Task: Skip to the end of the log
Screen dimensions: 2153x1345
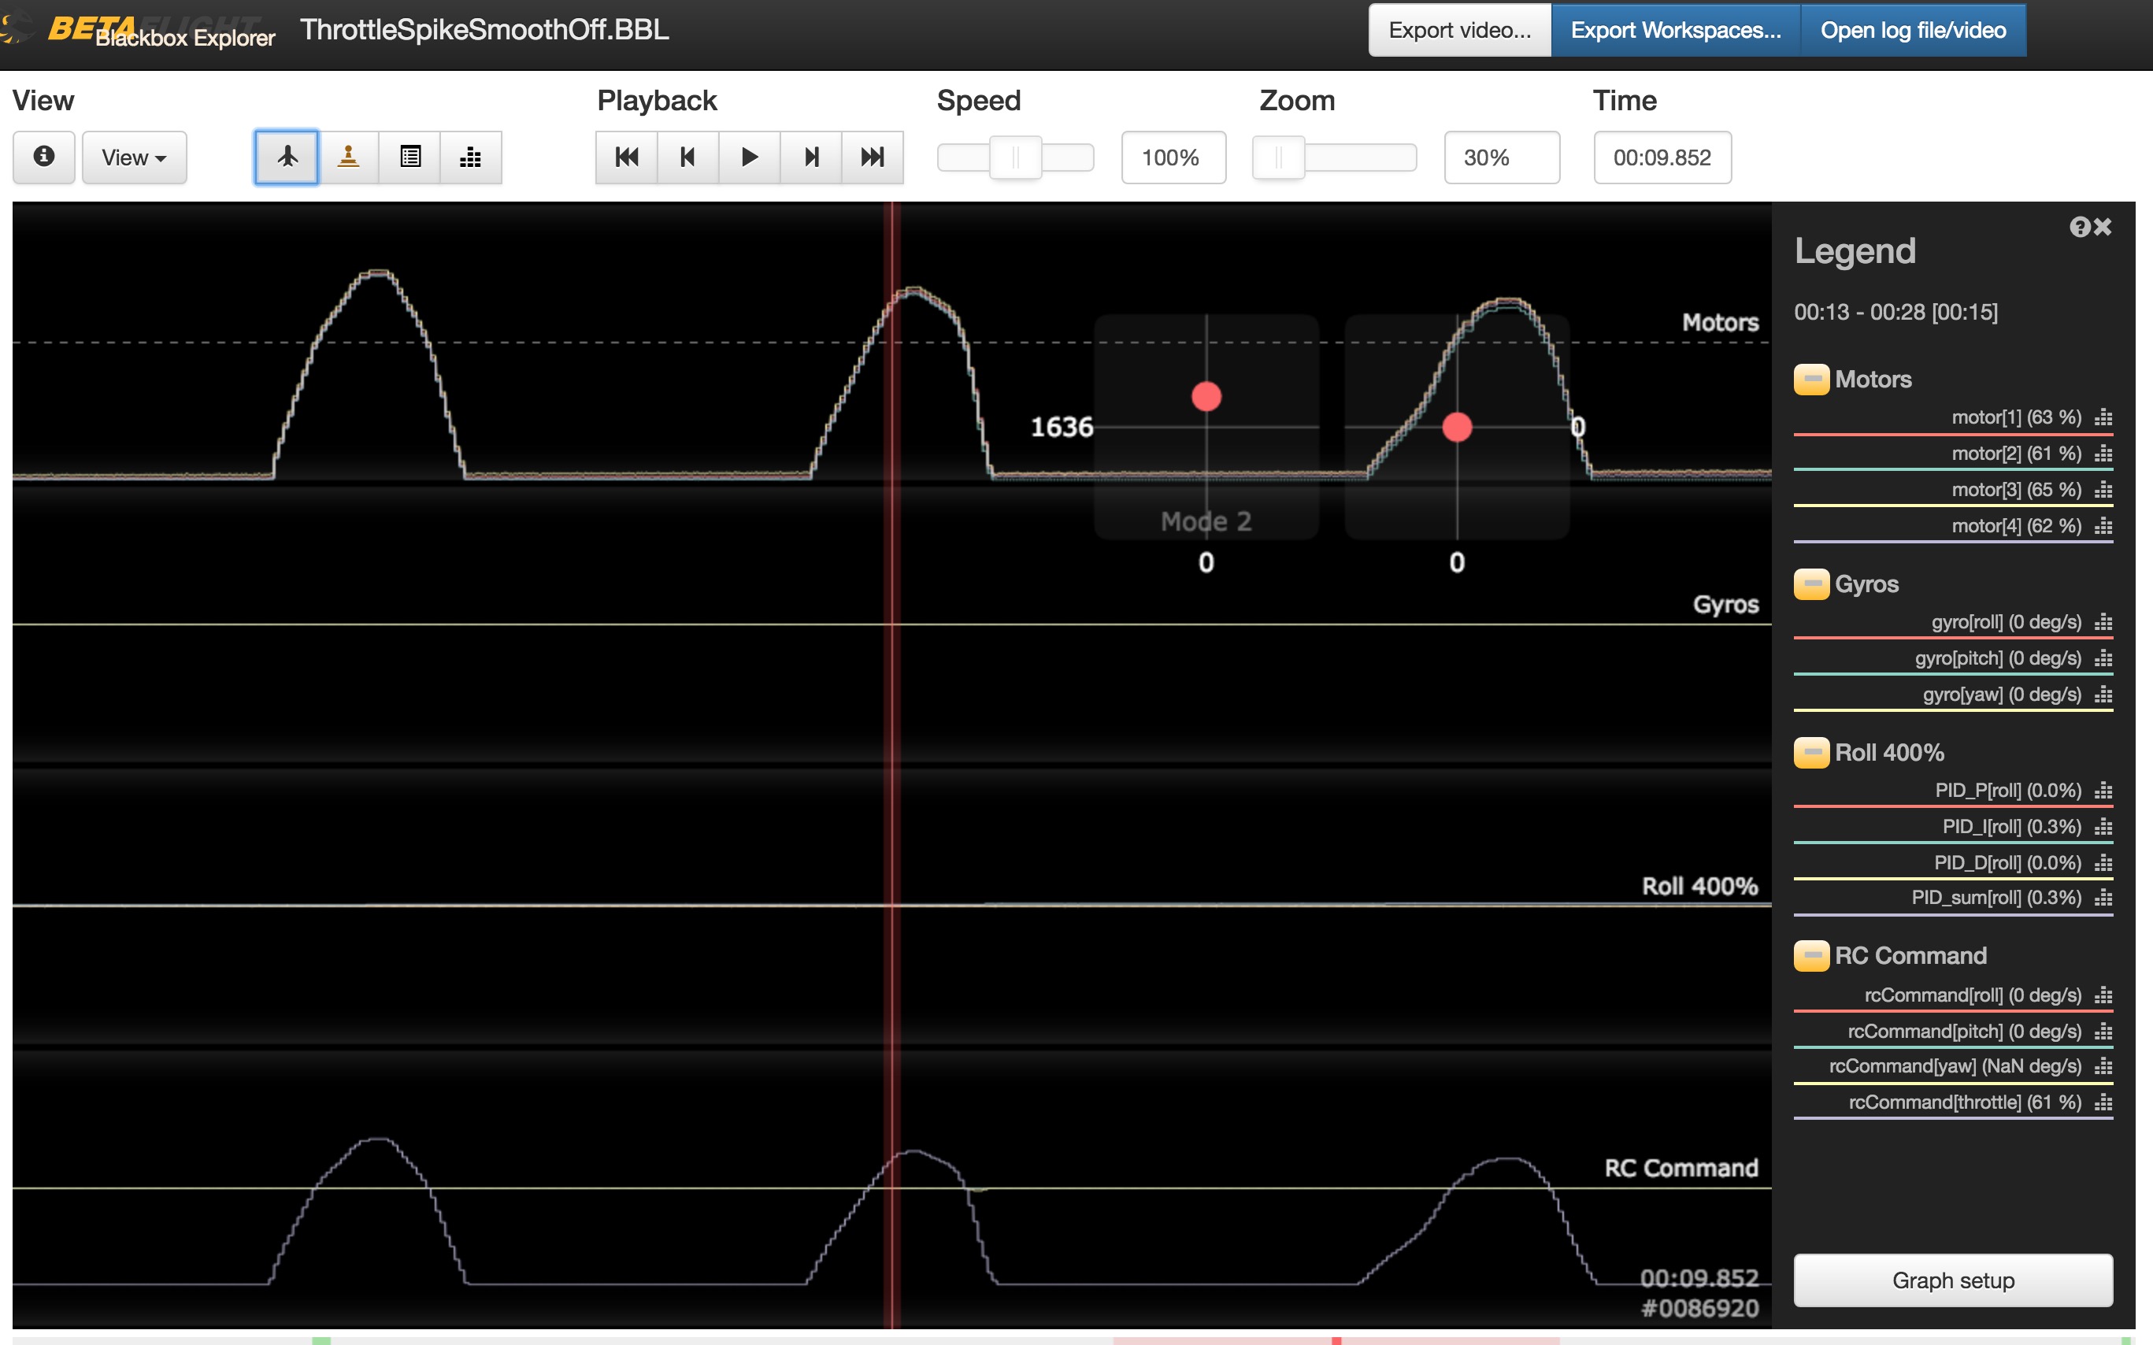Action: click(873, 157)
